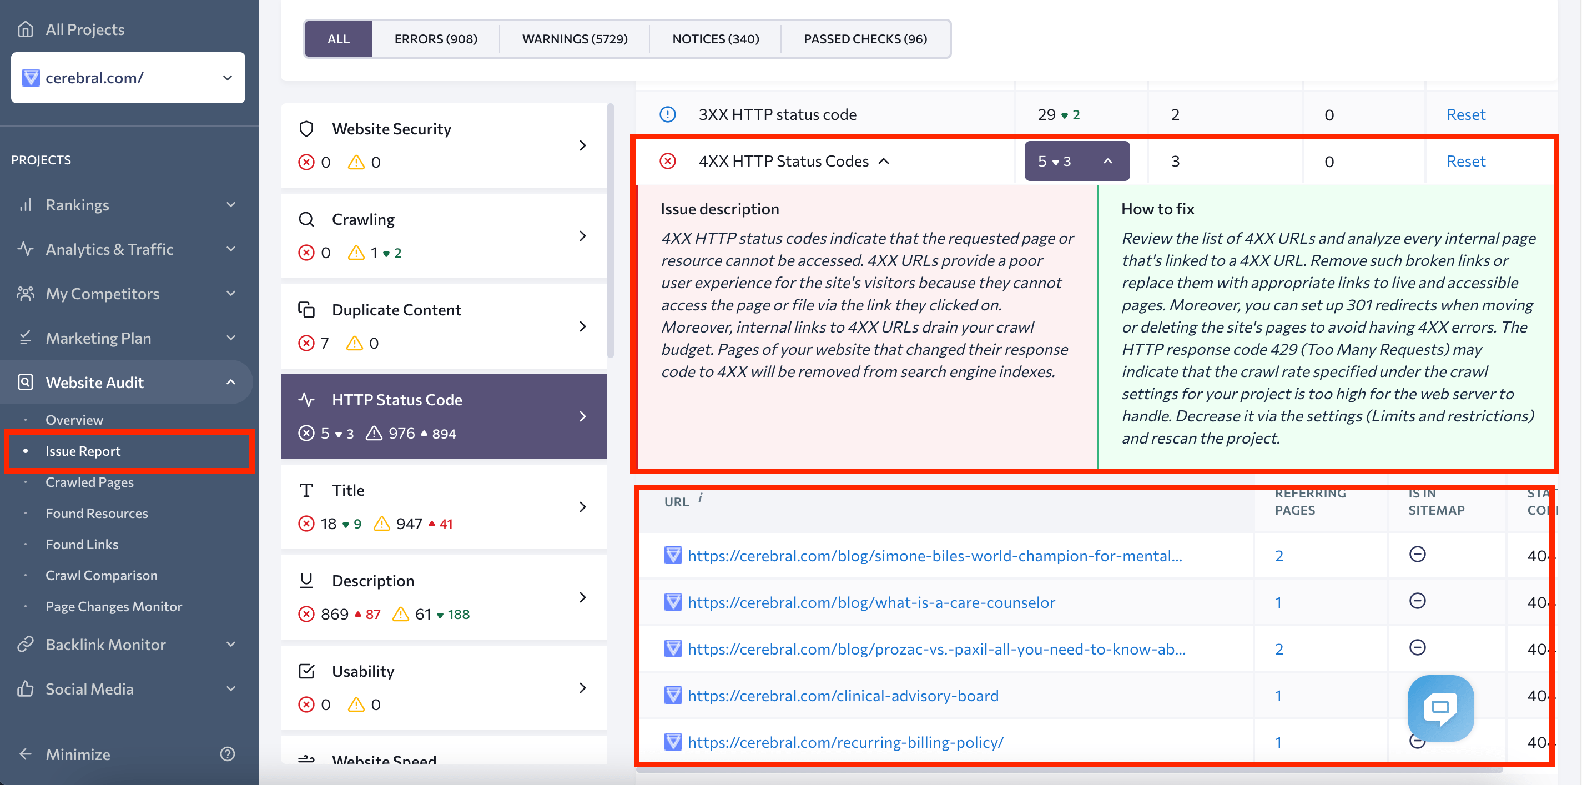Open the Duplicate Content category
1582x785 pixels.
click(x=444, y=326)
